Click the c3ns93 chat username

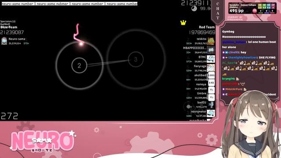pyautogui.click(x=234, y=52)
